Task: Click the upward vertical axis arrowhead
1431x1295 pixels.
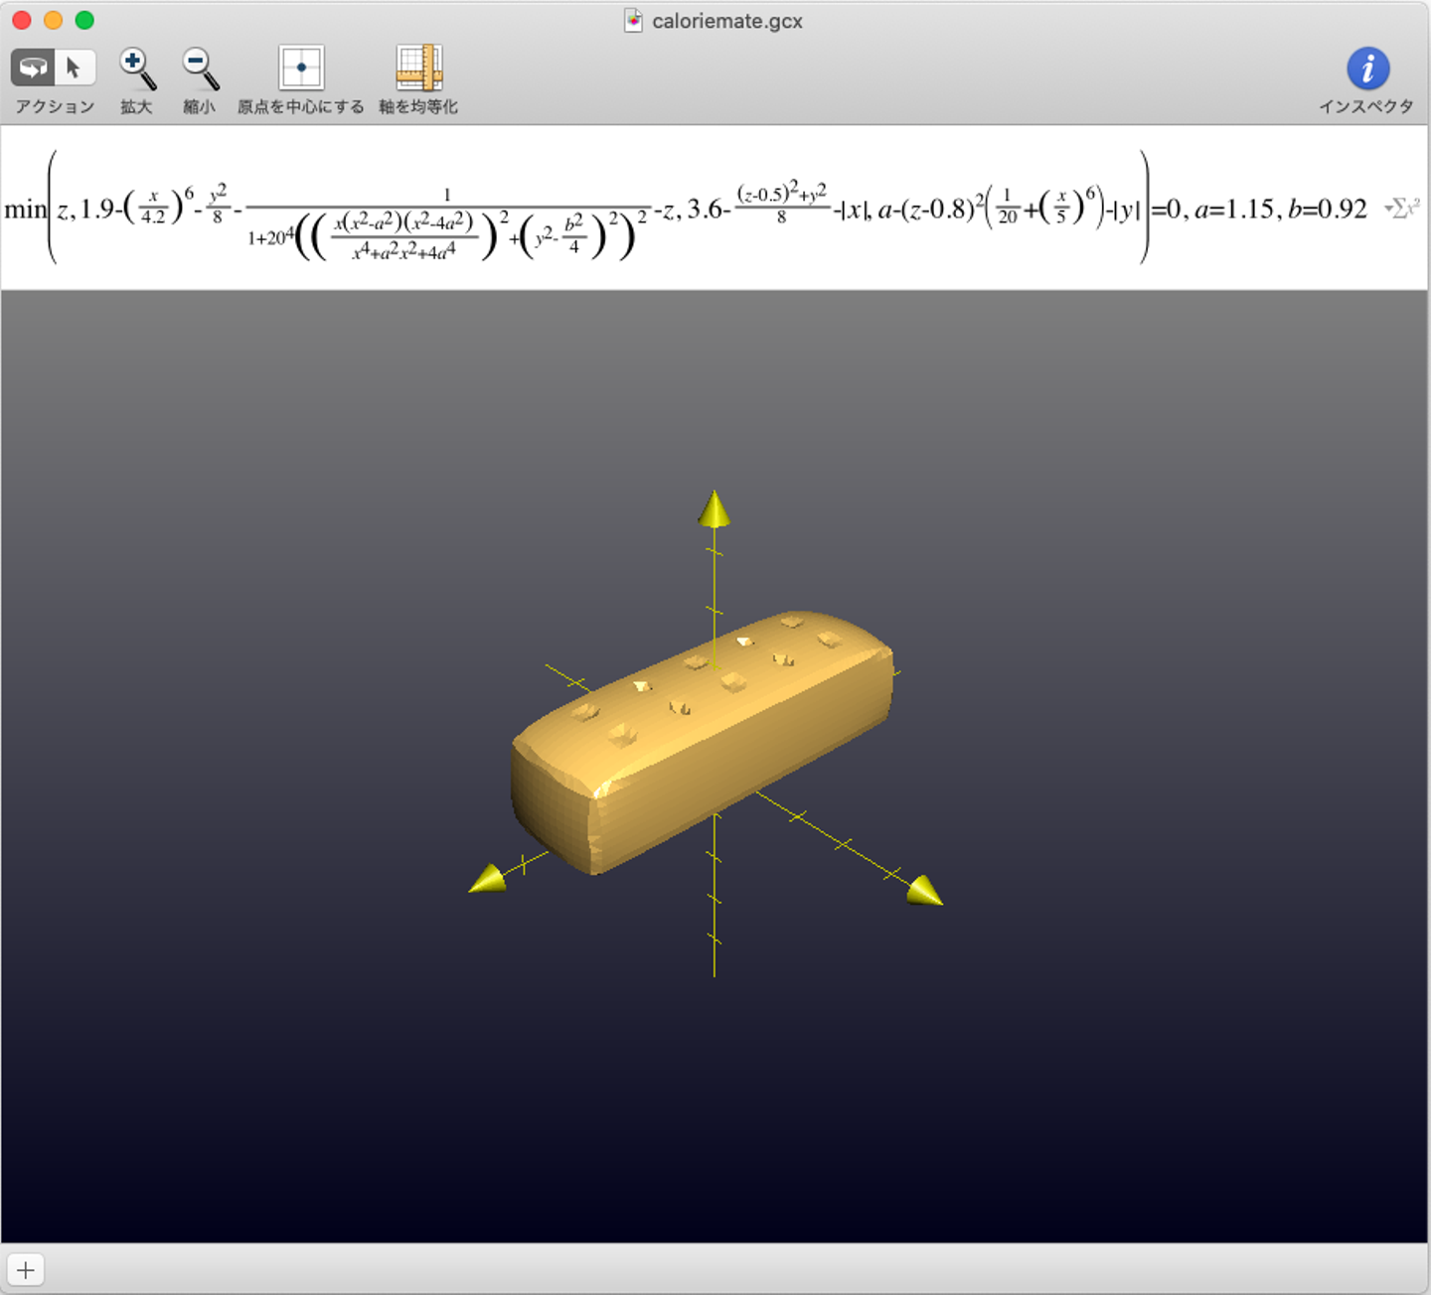Action: click(714, 508)
